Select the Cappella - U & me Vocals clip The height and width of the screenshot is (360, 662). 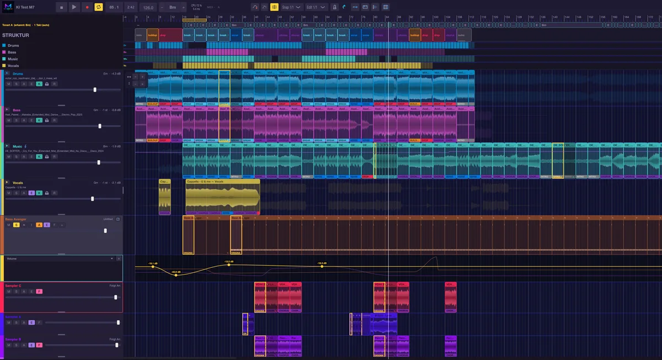click(223, 197)
